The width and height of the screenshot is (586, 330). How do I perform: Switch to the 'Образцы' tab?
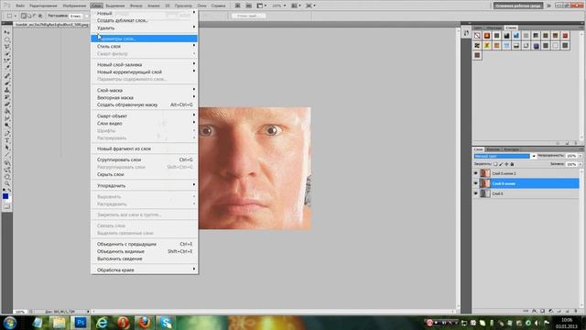[494, 27]
